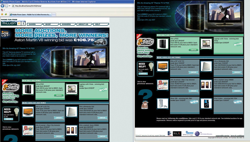The height and width of the screenshot is (142, 250).
Task: Click ENTER on Nintendo Wii auction in right-hand page
Action: point(237,72)
